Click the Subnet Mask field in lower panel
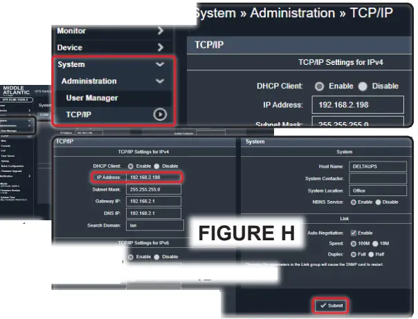The height and width of the screenshot is (319, 418). (154, 189)
